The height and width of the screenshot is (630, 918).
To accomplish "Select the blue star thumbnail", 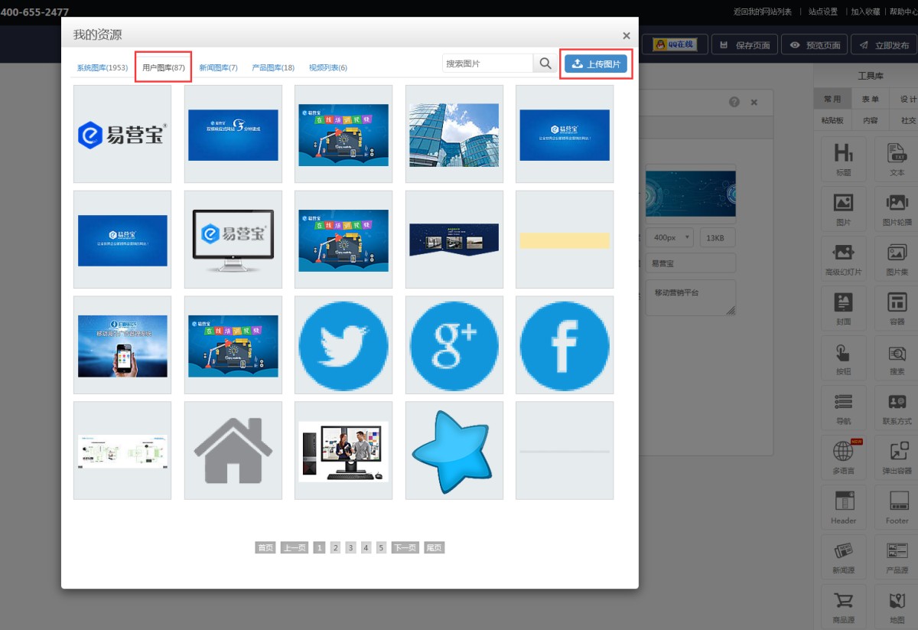I will (x=454, y=451).
